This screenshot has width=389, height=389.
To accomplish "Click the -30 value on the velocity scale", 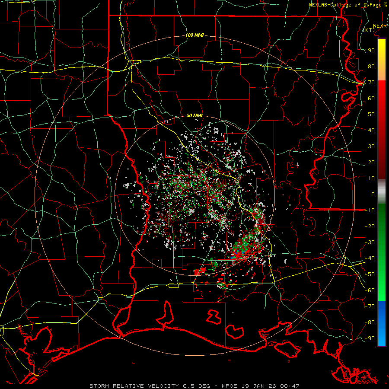I will point(370,242).
